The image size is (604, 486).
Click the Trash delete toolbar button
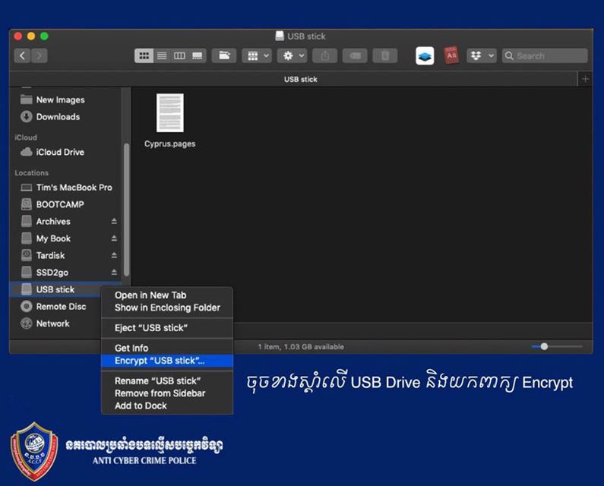pos(385,56)
